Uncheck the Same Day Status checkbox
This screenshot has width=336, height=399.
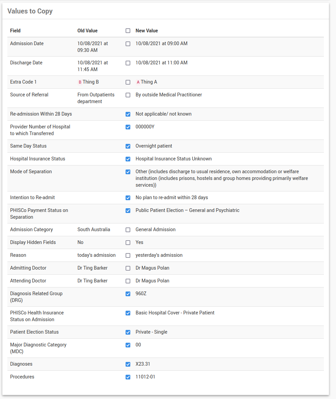tap(128, 146)
